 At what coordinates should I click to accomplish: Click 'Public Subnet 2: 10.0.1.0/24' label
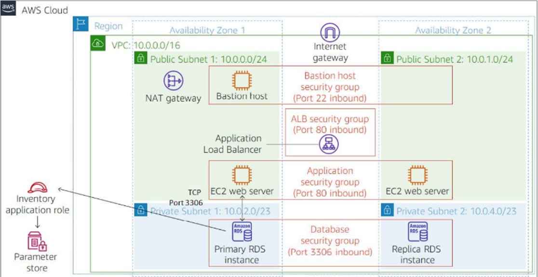455,60
